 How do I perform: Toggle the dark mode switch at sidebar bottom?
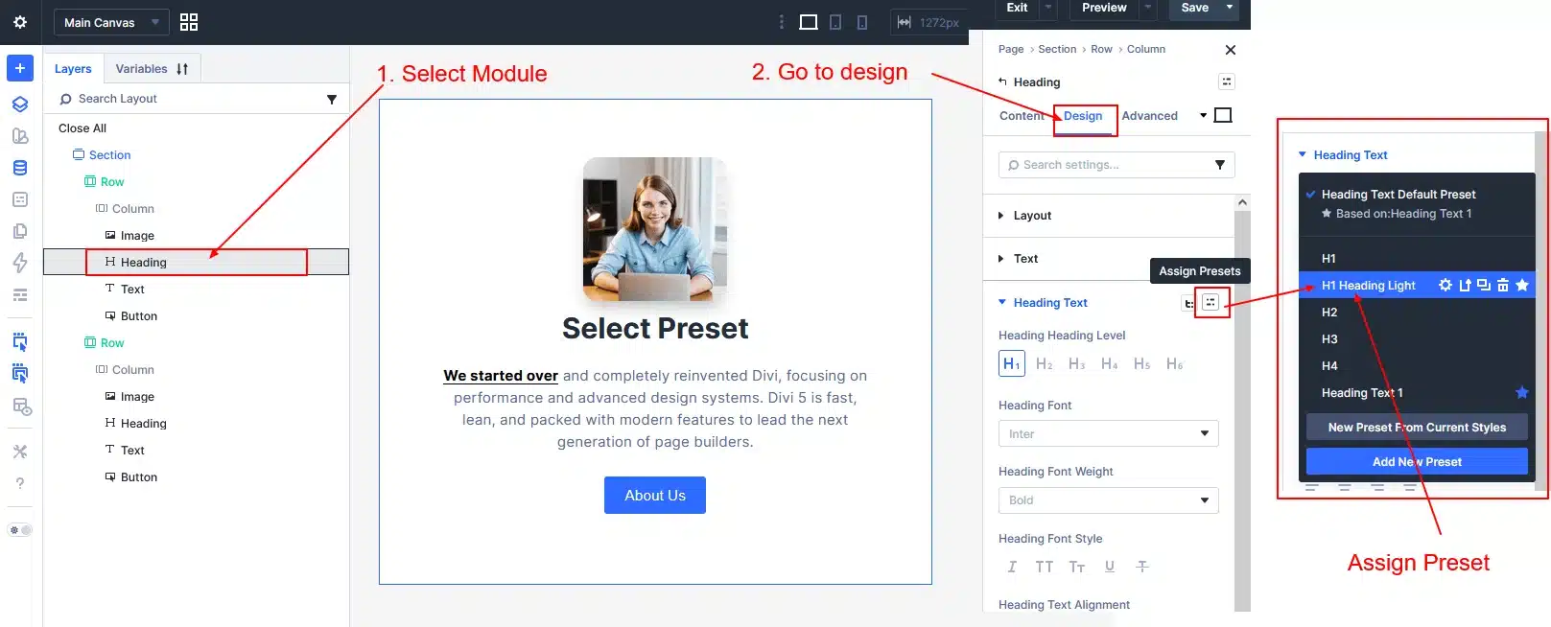pyautogui.click(x=20, y=530)
